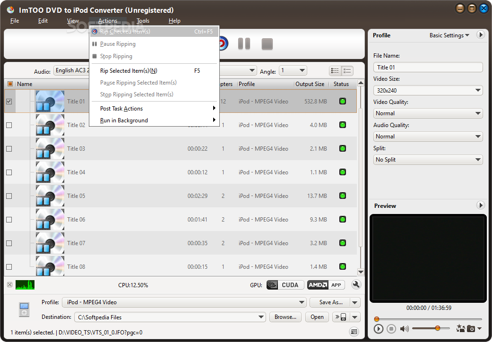492x342 pixels.
Task: Click the Pause toolbar button
Action: 244,43
